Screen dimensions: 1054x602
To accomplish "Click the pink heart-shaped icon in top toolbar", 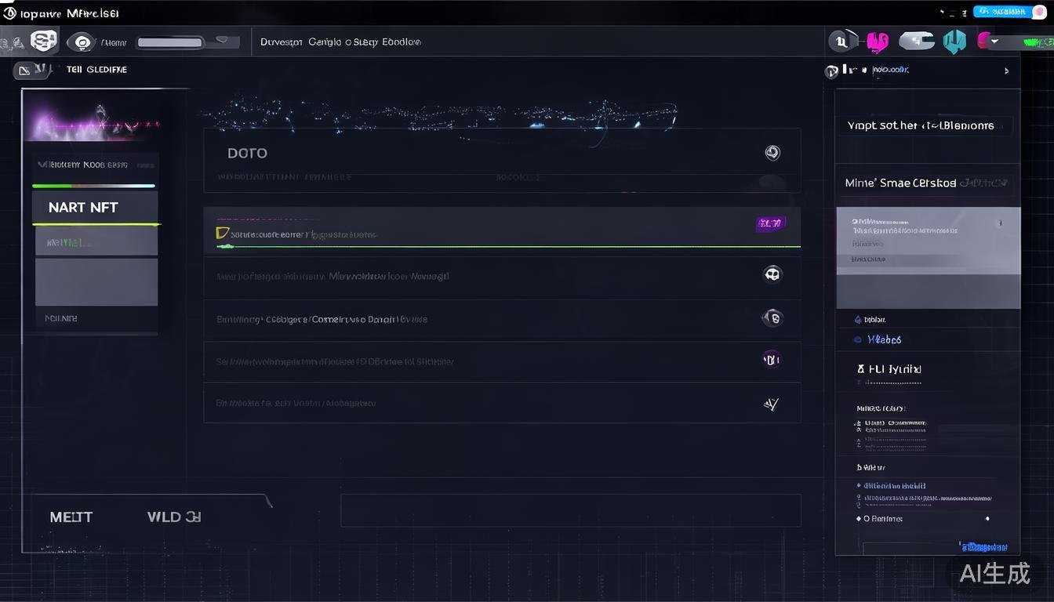I will pos(877,42).
